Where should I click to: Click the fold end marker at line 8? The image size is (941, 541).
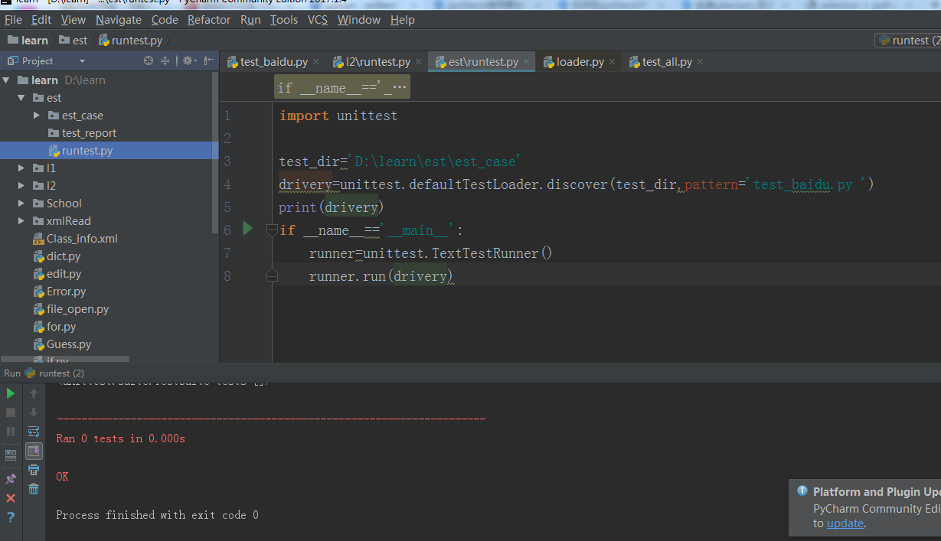click(272, 275)
